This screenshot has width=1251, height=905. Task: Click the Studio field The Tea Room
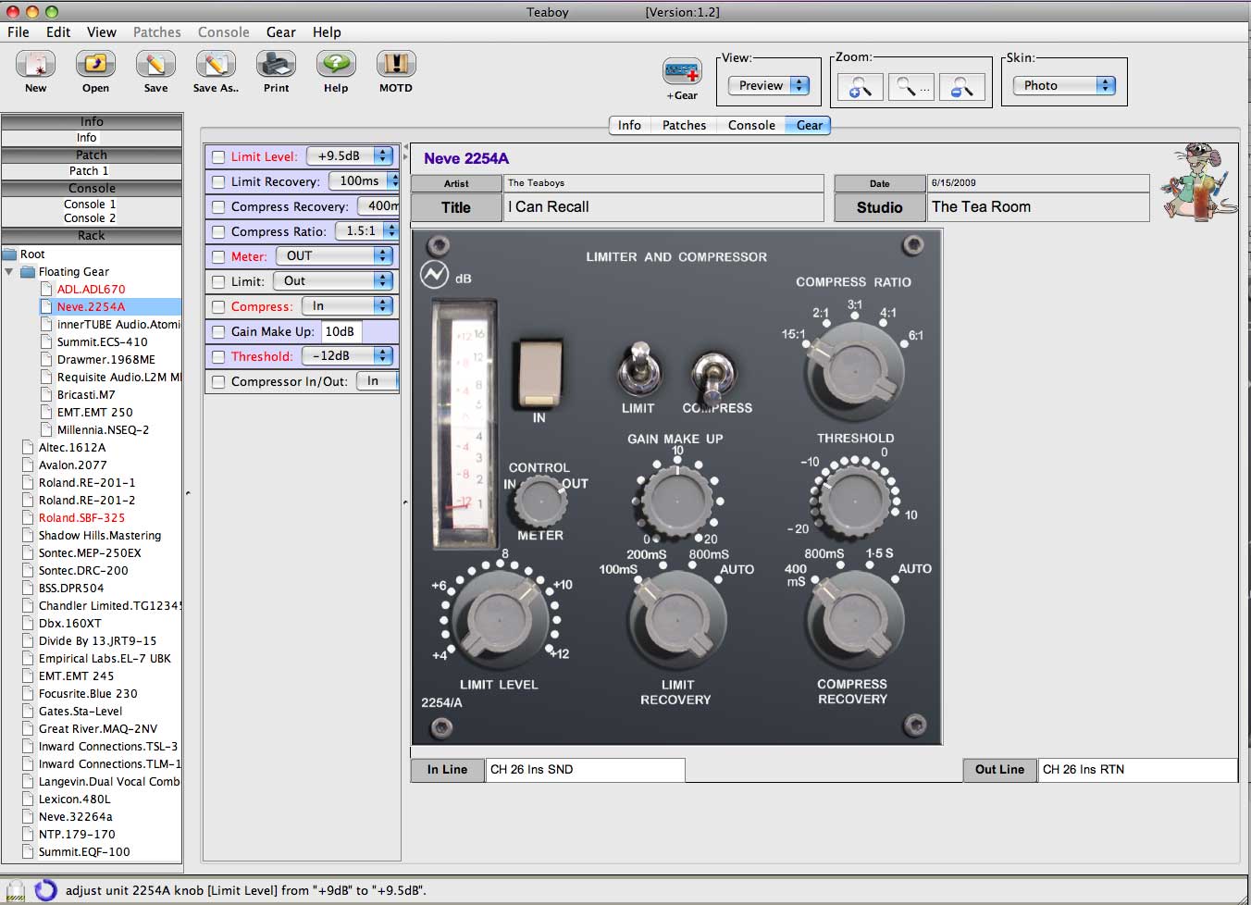(x=1038, y=207)
